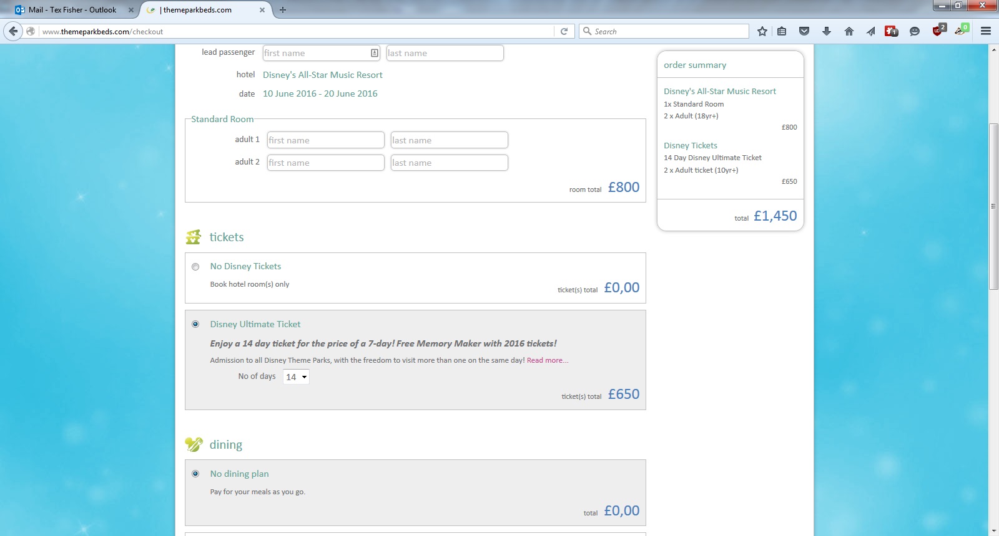Click Disney's All-Star Music Resort in order summary
The width and height of the screenshot is (999, 536).
[x=720, y=91]
